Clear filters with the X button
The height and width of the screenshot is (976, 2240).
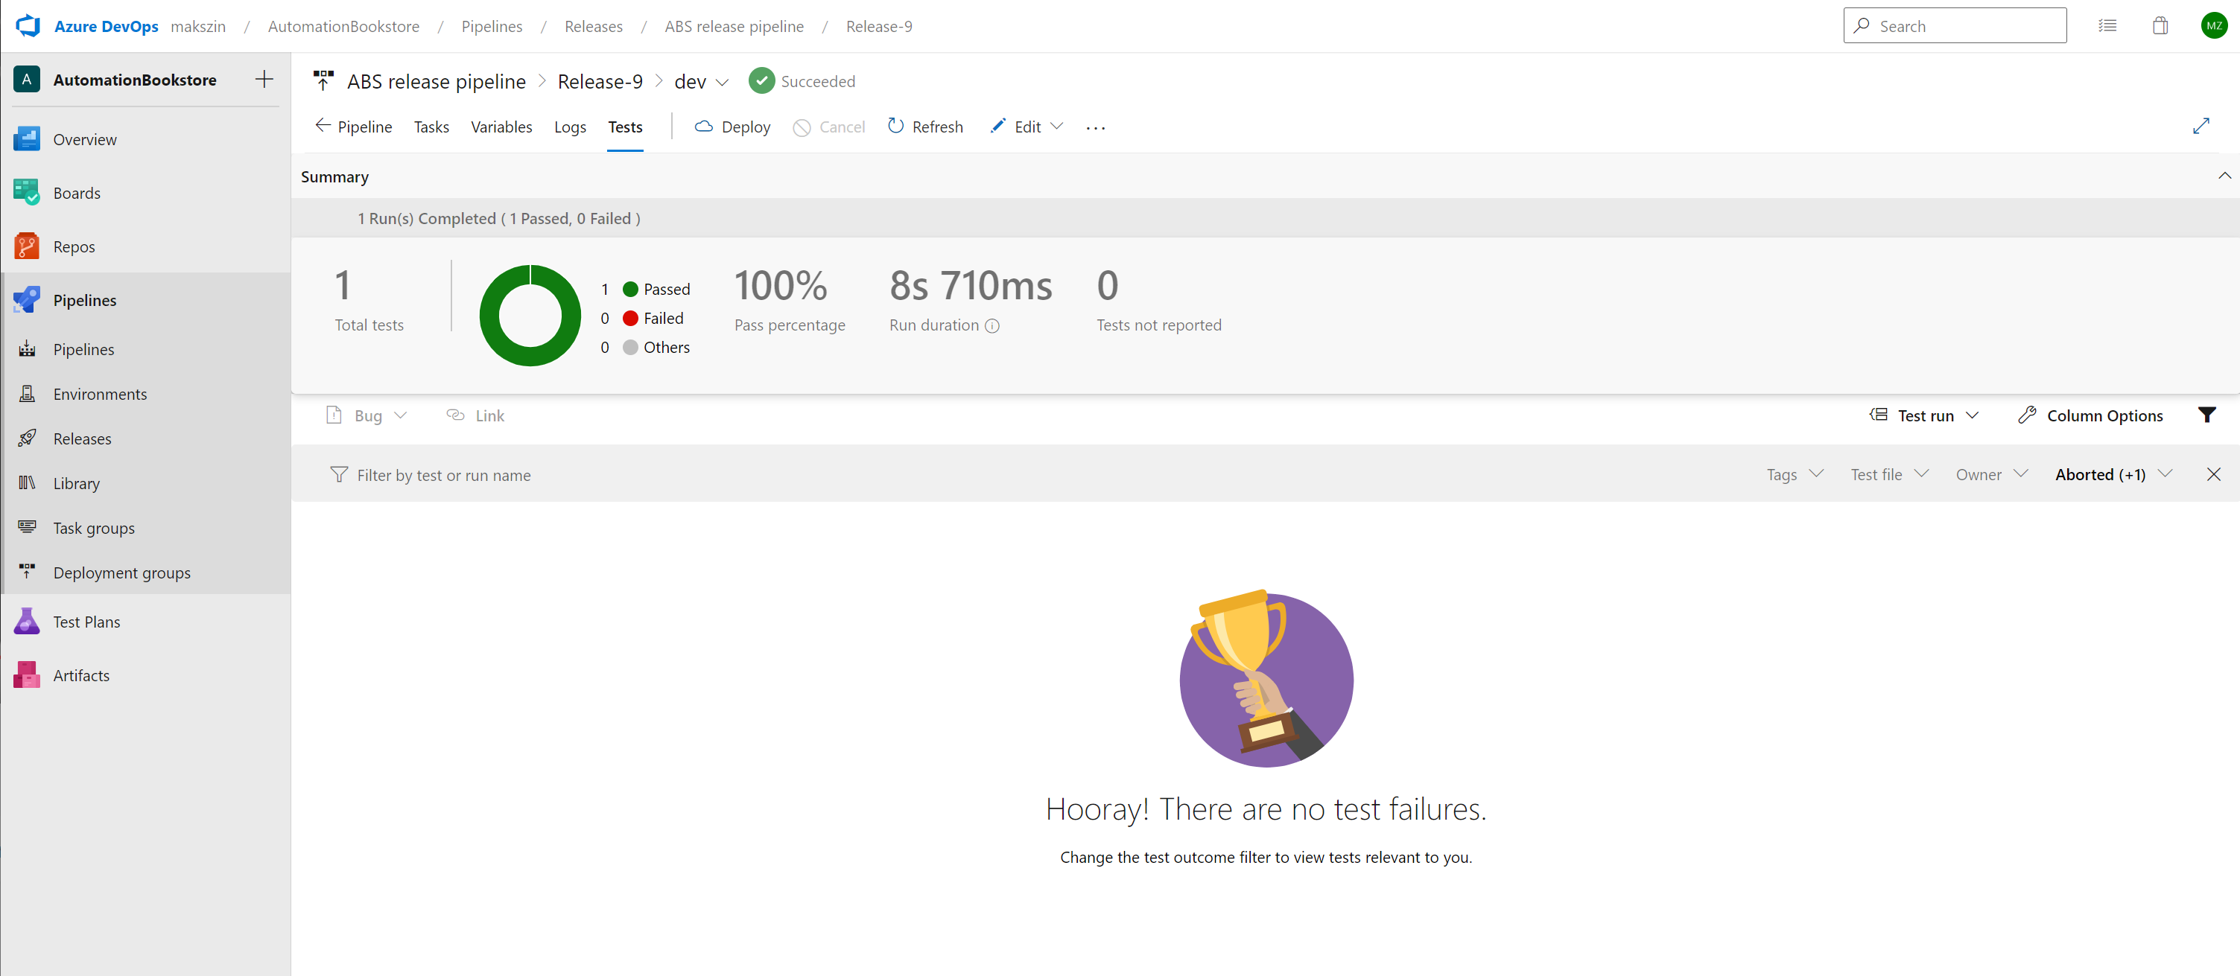pos(2213,474)
